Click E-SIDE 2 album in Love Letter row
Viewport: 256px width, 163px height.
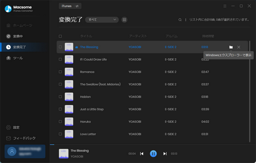coord(171,134)
